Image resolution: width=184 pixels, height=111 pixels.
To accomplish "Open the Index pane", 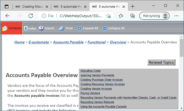I will [x=30, y=28].
